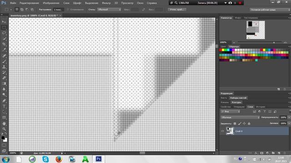Select the Rectangle shape tool

click(4, 118)
